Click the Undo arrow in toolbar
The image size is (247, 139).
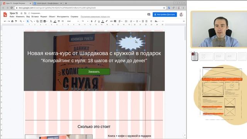click(5, 21)
